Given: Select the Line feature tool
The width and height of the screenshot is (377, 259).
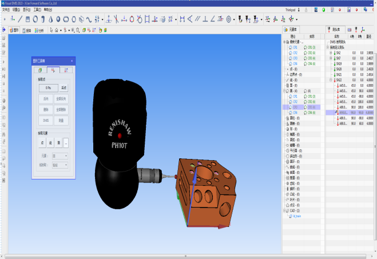Looking at the screenshot, I should (x=20, y=19).
